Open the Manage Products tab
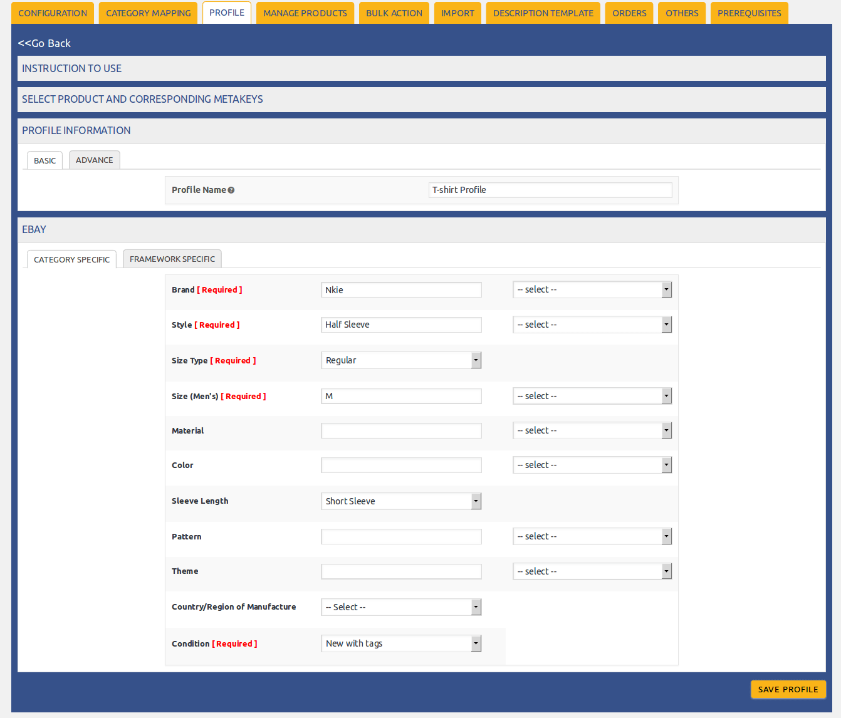This screenshot has height=718, width=841. click(x=305, y=13)
